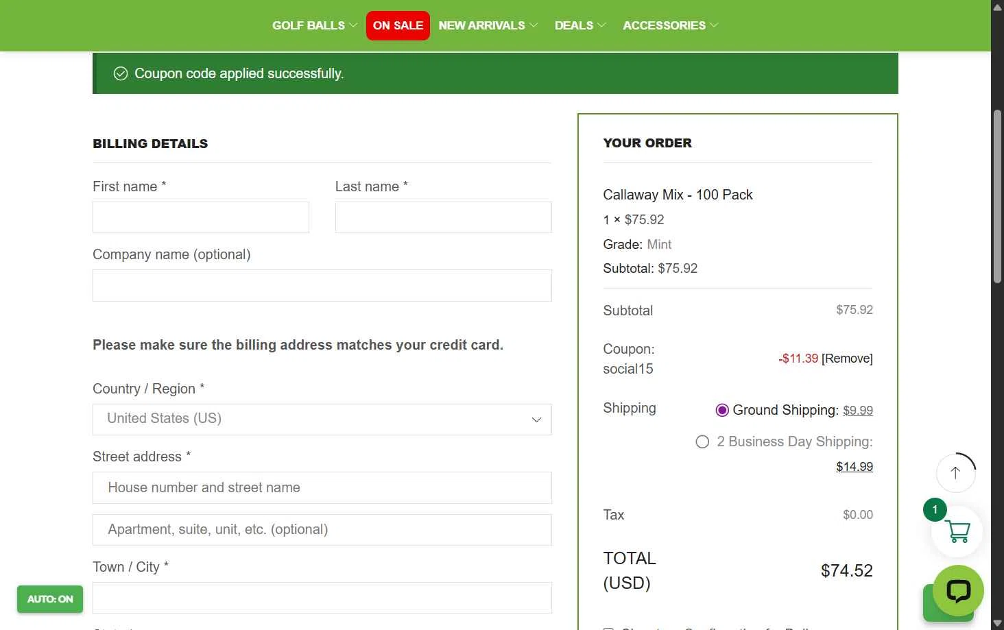Expand the Golf Balls menu chevron
Image resolution: width=1004 pixels, height=630 pixels.
[353, 25]
